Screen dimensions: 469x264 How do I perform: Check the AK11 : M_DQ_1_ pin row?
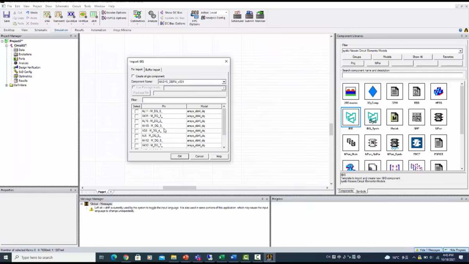pyautogui.click(x=136, y=116)
